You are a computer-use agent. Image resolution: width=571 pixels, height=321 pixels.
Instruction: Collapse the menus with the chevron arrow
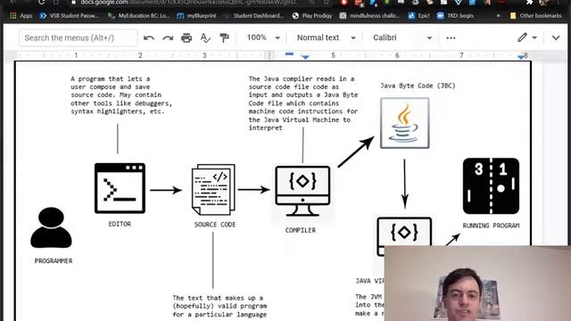point(556,37)
